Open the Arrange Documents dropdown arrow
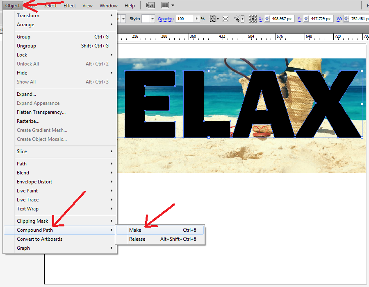This screenshot has width=369, height=287. tap(173, 5)
